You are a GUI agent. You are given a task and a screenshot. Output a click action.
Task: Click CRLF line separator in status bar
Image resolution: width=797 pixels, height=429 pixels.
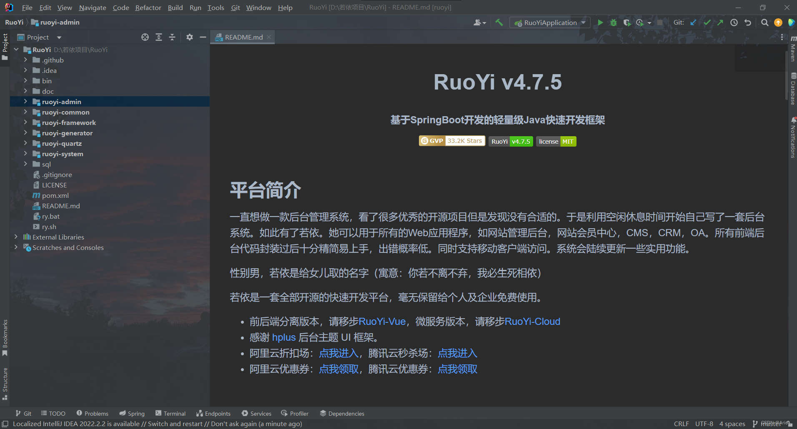tap(682, 424)
